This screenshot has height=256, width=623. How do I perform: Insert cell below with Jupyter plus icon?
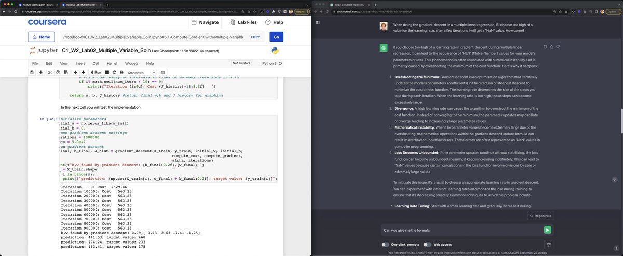click(x=41, y=72)
